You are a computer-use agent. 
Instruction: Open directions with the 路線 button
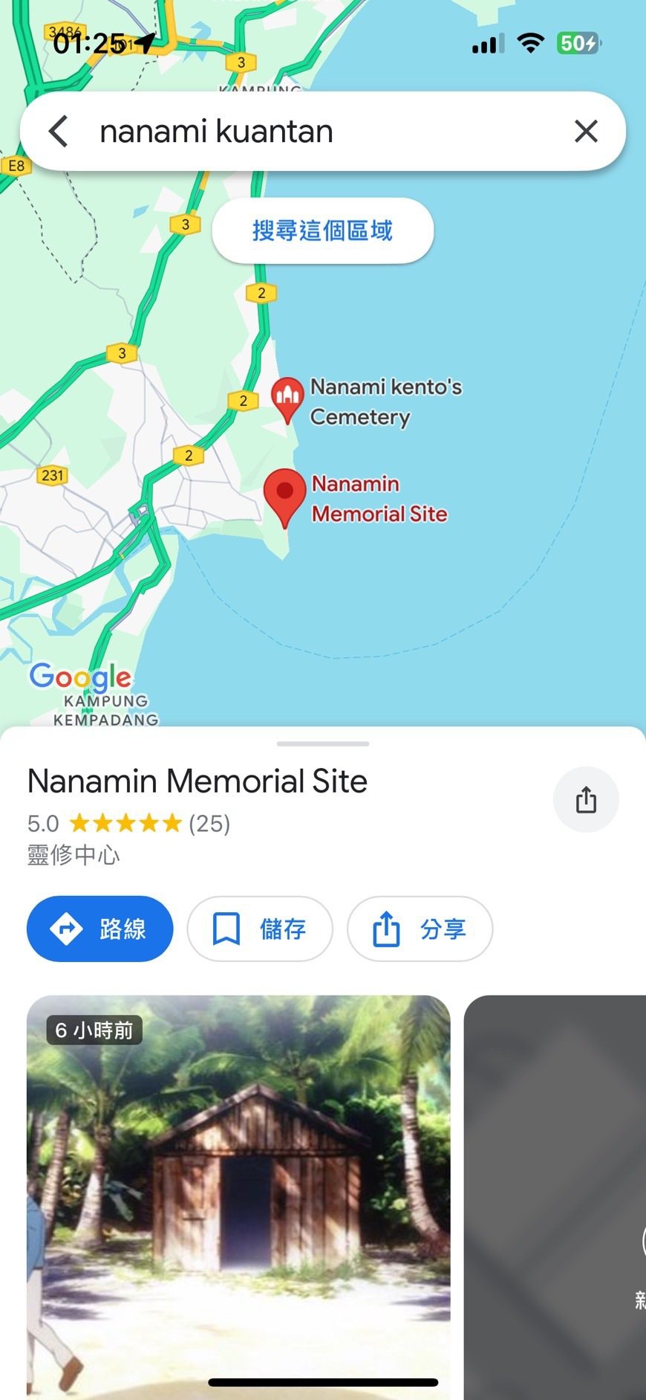(100, 929)
